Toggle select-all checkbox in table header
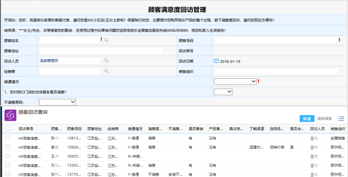This screenshot has width=348, height=177. [8, 128]
